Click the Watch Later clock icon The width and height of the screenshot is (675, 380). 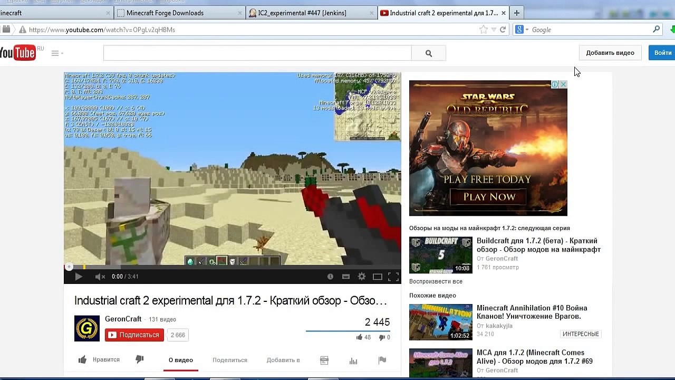tap(330, 277)
